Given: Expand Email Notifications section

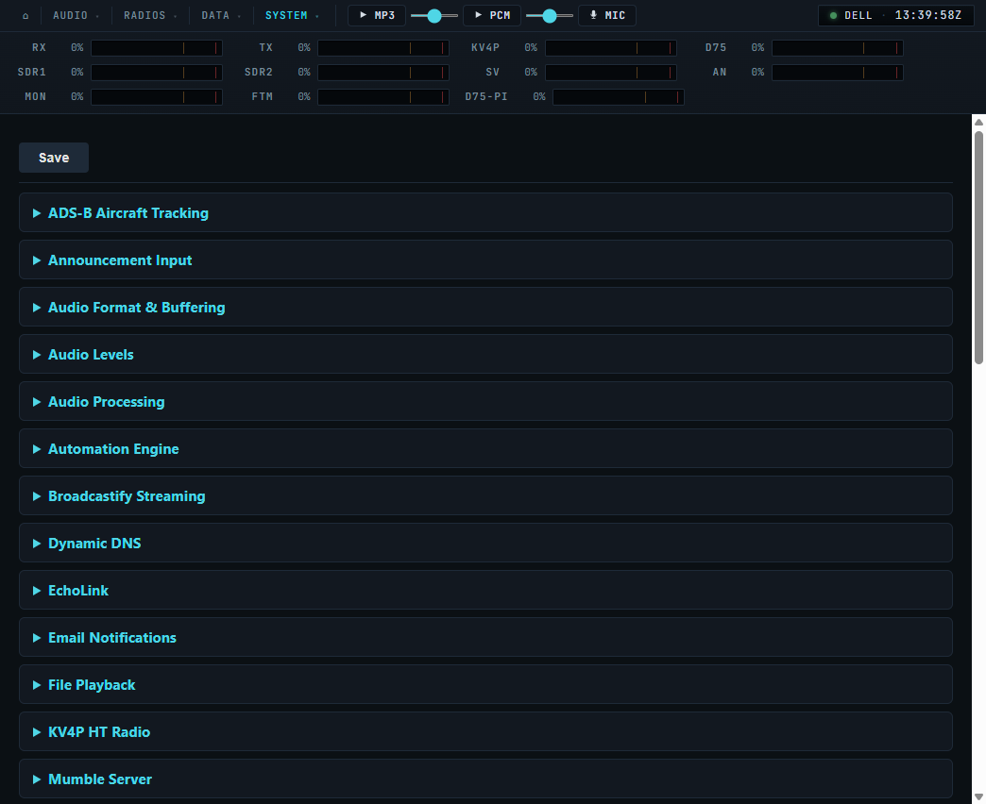Looking at the screenshot, I should point(485,637).
